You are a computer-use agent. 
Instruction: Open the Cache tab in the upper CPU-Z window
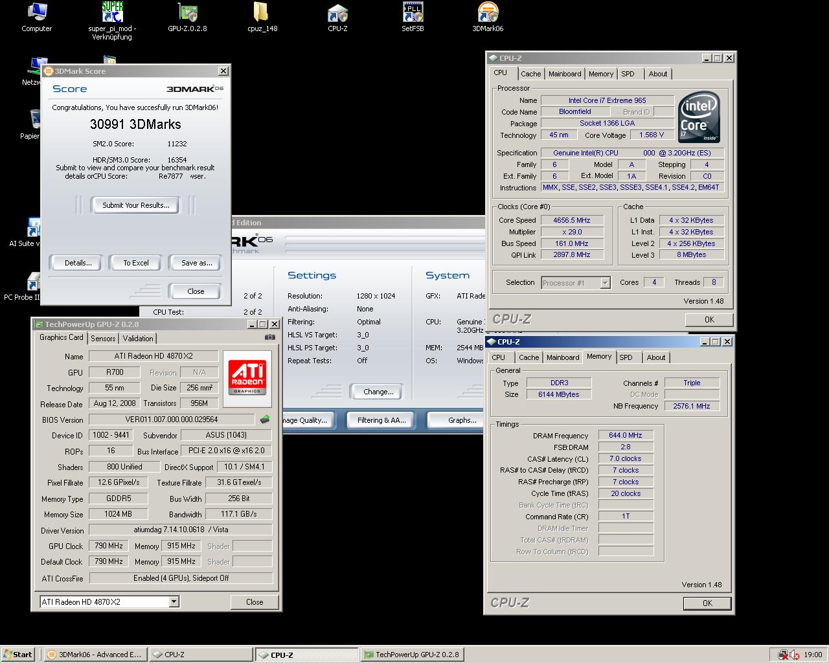click(x=530, y=74)
